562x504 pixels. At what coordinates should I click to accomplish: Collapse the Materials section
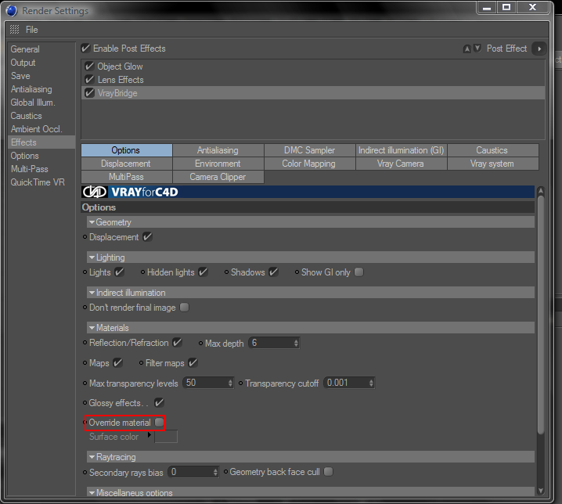point(92,328)
